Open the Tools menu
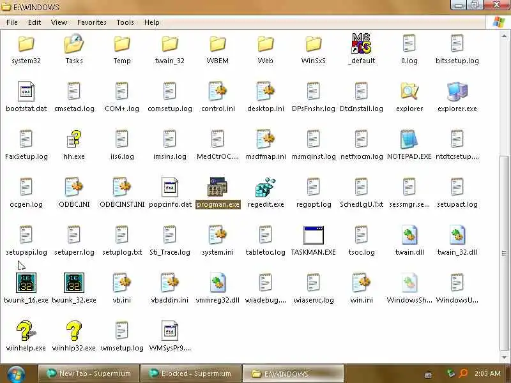The width and height of the screenshot is (511, 383). click(x=125, y=22)
